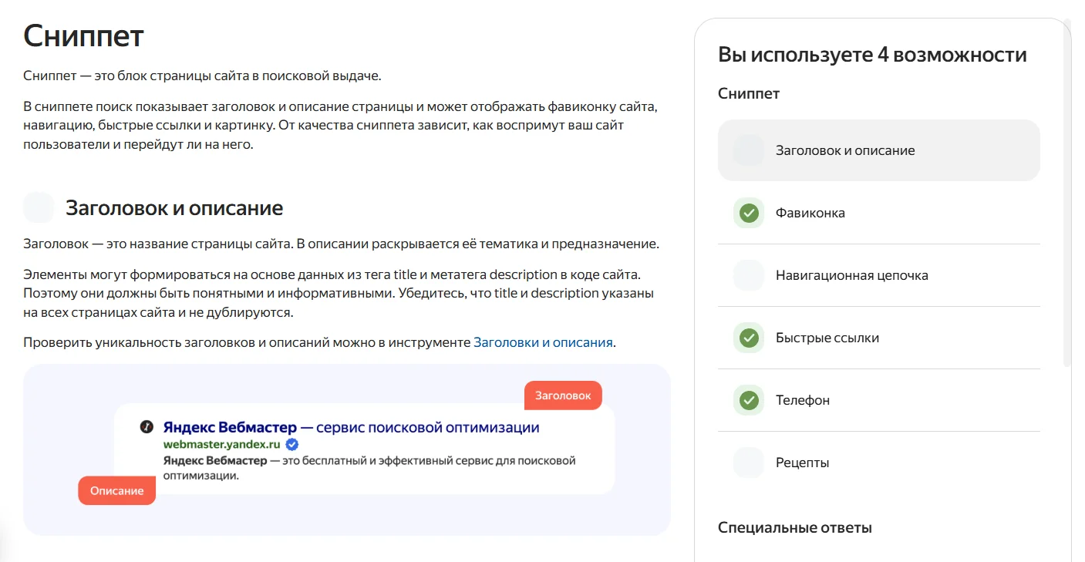Open the Фавиконка sidebar item
Image resolution: width=1085 pixels, height=562 pixels.
pyautogui.click(x=810, y=213)
